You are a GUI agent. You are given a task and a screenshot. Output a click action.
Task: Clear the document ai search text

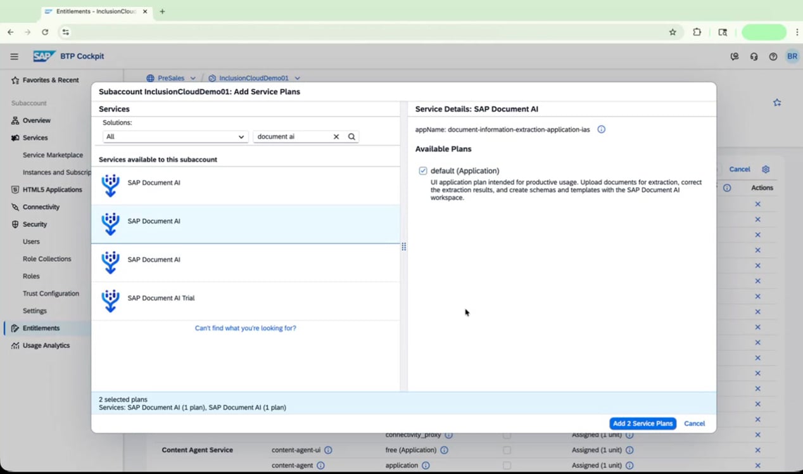tap(336, 137)
